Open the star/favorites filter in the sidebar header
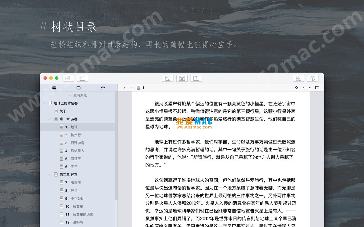The width and height of the screenshot is (364, 227). click(x=103, y=88)
